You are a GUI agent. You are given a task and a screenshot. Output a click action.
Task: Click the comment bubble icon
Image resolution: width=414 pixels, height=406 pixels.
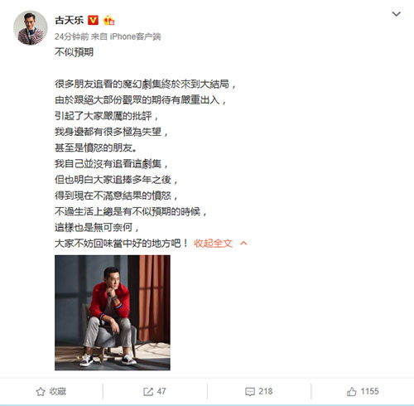[x=250, y=392]
